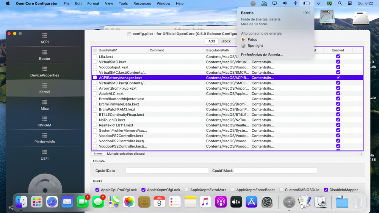
Task: Open the UEFI section in sidebar
Action: pos(45,155)
